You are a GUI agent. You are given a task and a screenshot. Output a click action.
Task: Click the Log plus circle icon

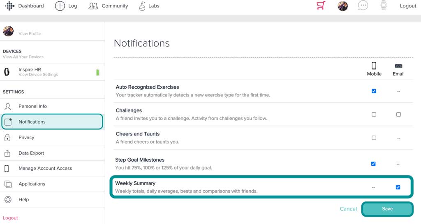coord(60,6)
